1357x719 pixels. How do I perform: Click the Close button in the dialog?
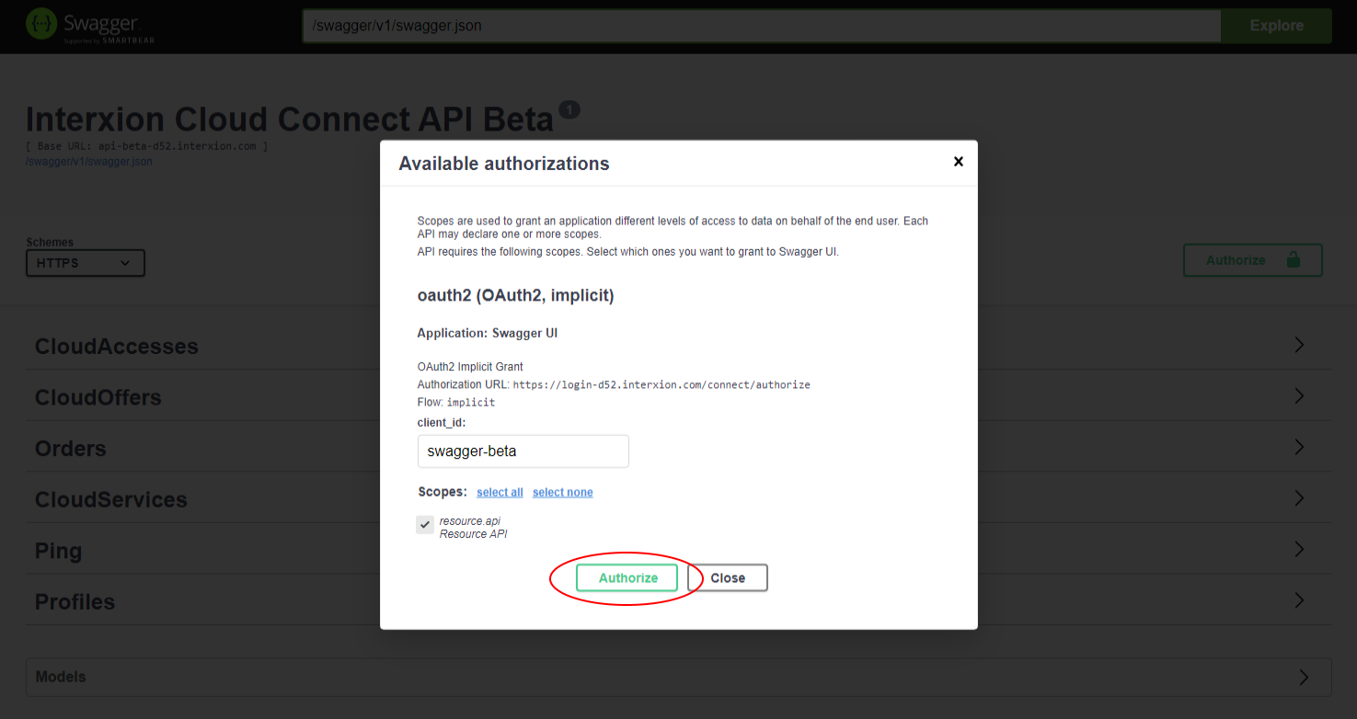click(728, 578)
